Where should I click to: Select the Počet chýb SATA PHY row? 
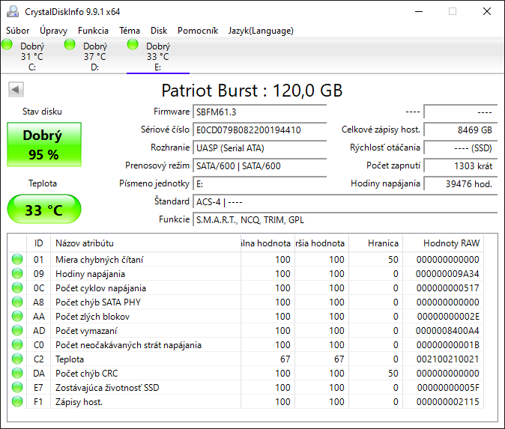246,302
